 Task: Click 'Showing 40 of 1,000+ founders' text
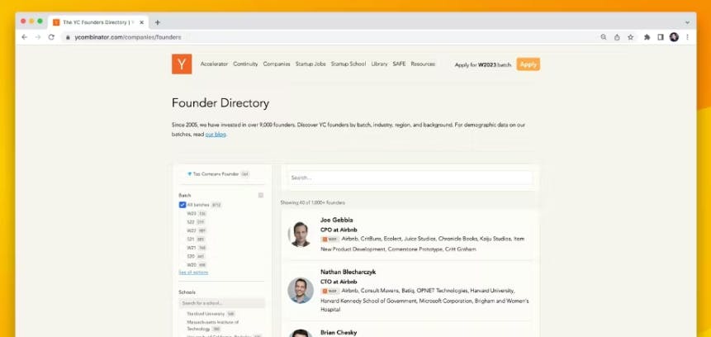pyautogui.click(x=312, y=202)
